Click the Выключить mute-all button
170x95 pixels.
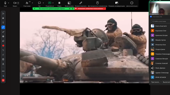(x=166, y=82)
